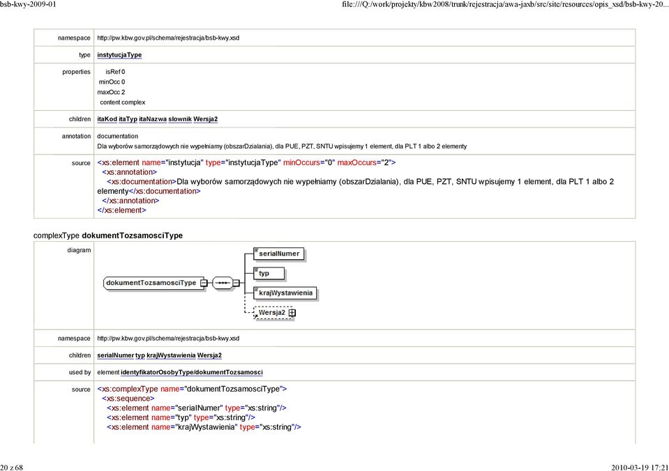
Task: Click the opening xs:annotation source line
Action: [x=130, y=172]
